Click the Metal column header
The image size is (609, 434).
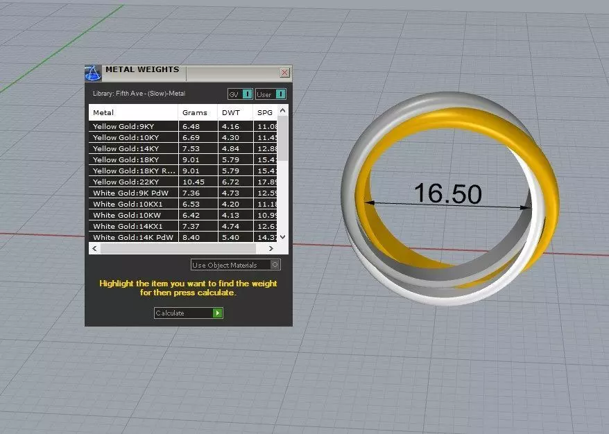click(x=133, y=112)
